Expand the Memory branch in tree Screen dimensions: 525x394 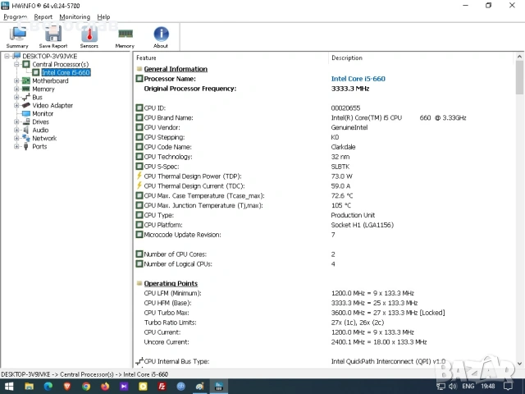click(16, 89)
